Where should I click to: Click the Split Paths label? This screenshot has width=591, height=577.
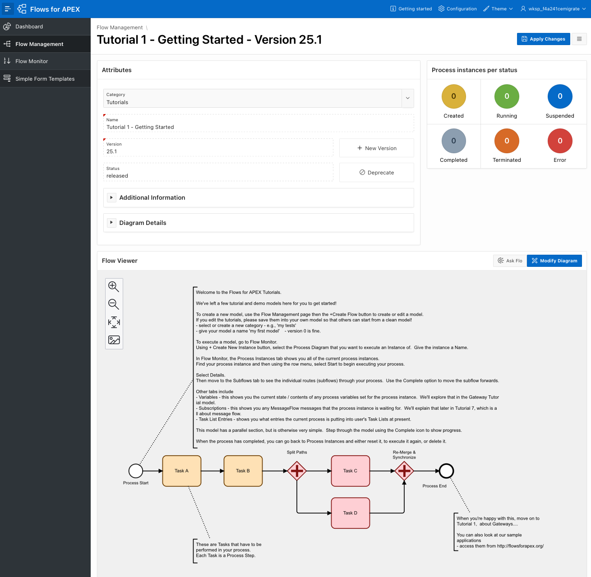[297, 452]
